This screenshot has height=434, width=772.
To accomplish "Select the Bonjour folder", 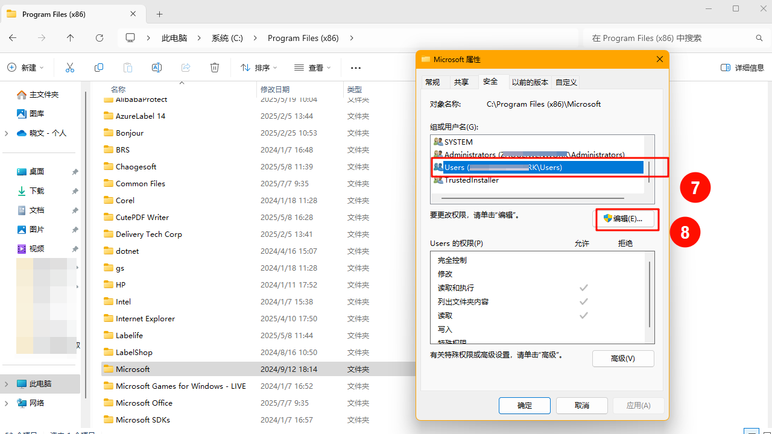I will (130, 133).
